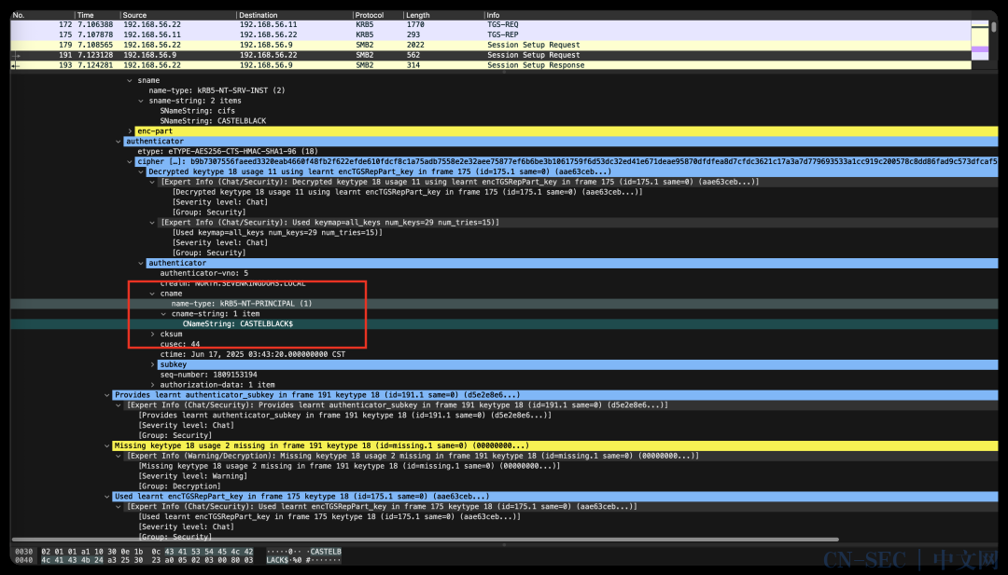Select packet 179 Session Setup Request
Image resolution: width=1008 pixels, height=575 pixels.
(490, 45)
